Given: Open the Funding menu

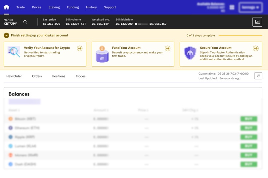Looking at the screenshot, I should [73, 7].
